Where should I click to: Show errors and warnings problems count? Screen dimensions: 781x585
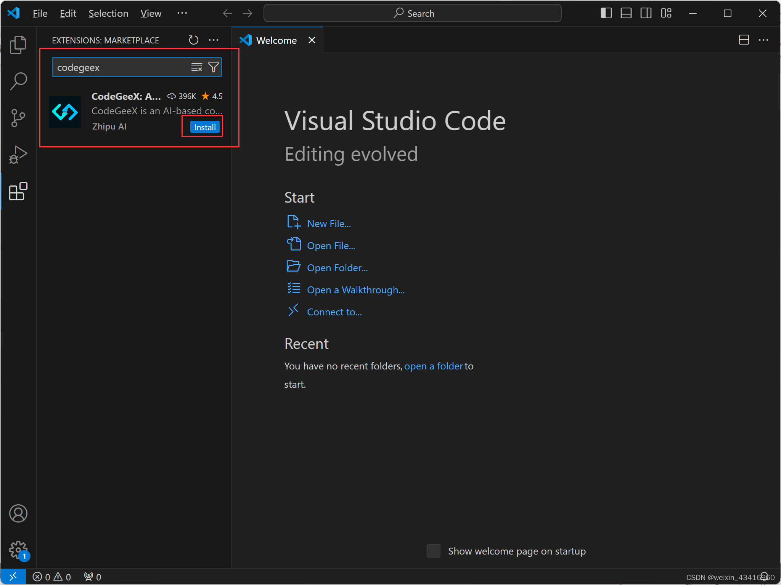(52, 577)
